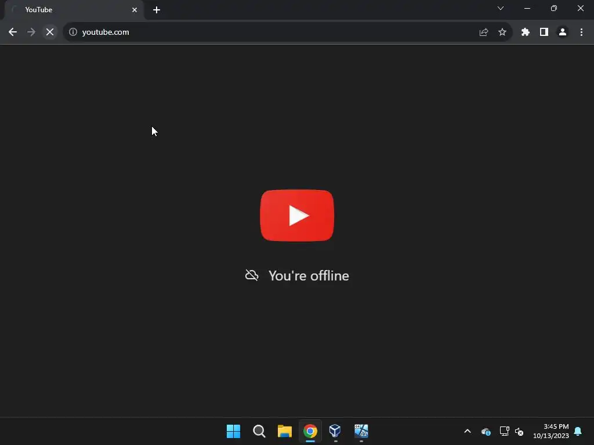Image resolution: width=594 pixels, height=445 pixels.
Task: Open Windows taskbar search
Action: pyautogui.click(x=259, y=431)
